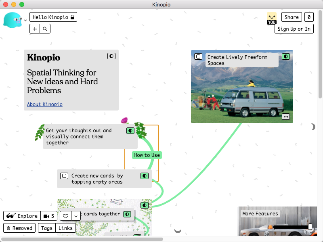This screenshot has width=323, height=242.
Task: Click connector on cards together card
Action: click(x=127, y=215)
